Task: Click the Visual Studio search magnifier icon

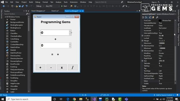Action: point(122,2)
